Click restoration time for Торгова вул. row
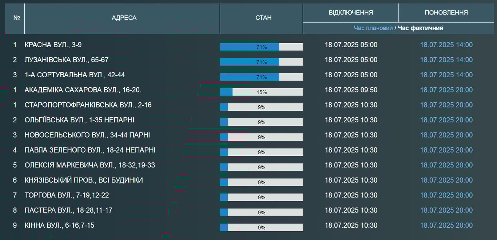 tap(446, 195)
